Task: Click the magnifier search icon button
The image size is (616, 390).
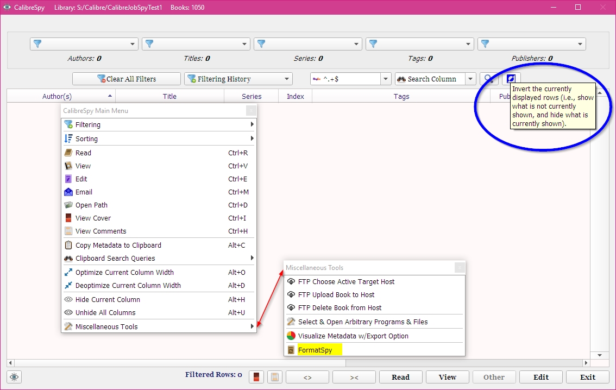Action: click(x=489, y=79)
